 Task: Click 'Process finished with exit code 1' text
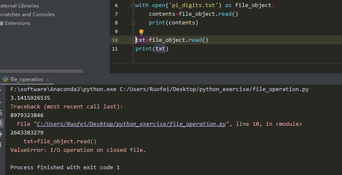pyautogui.click(x=65, y=168)
